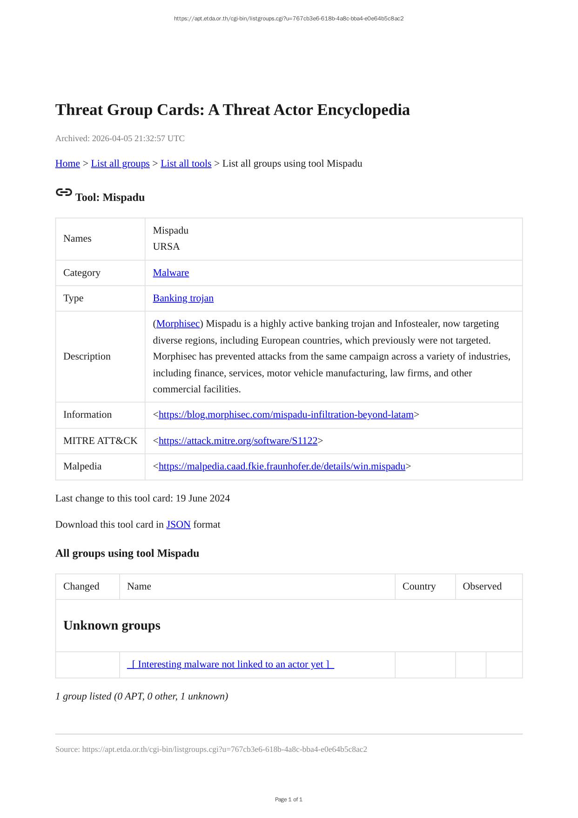Open the Malpedia win.mispadu details link
578x818 pixels.
tap(282, 466)
